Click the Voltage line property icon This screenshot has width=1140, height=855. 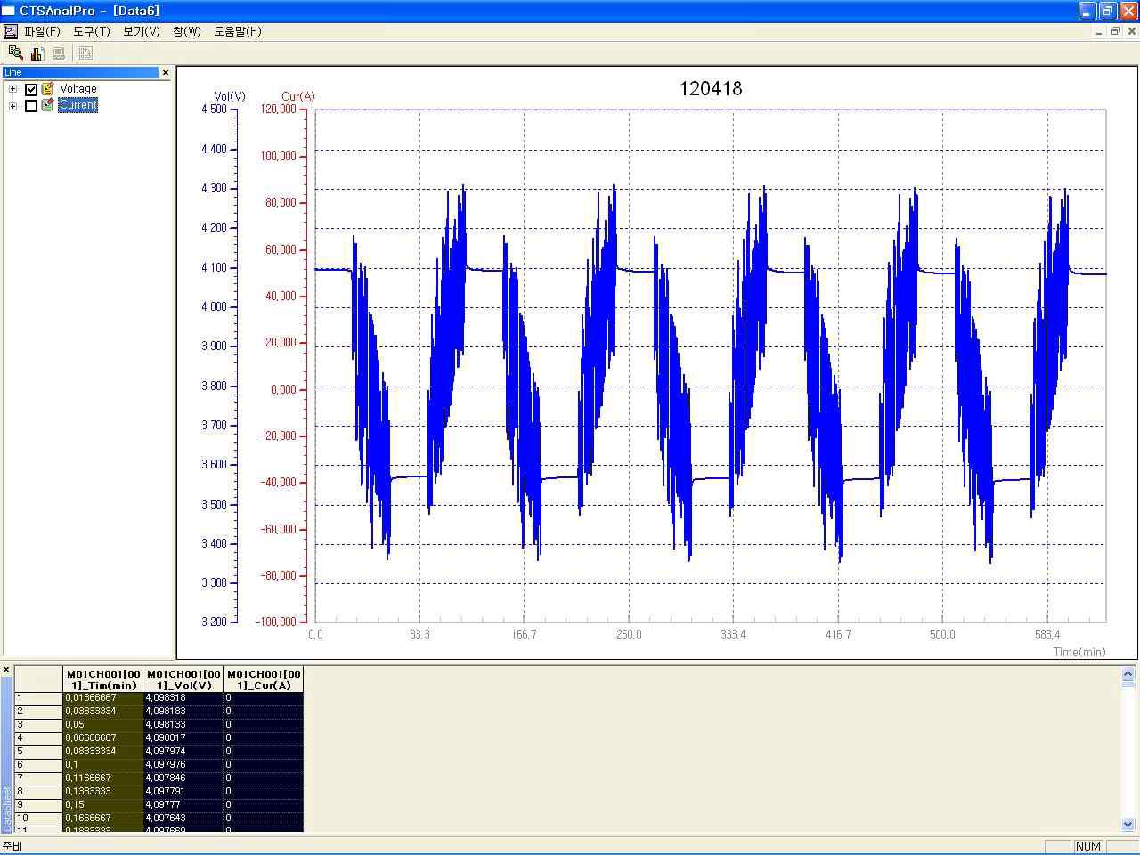click(48, 89)
